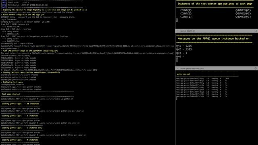The width and height of the screenshot is (258, 145).
Task: Click the cursor in the queue depth pane
Action: (177, 60)
